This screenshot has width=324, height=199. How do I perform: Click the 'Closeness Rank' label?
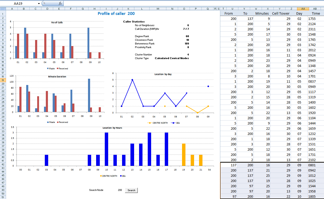pos(144,40)
